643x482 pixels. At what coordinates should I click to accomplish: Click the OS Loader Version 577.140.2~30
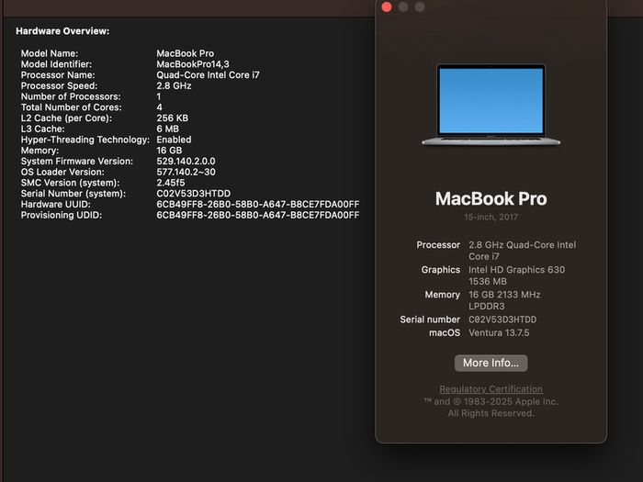(x=186, y=173)
